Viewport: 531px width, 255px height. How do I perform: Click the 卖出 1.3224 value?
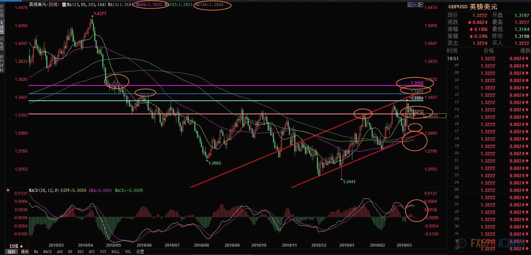[480, 43]
